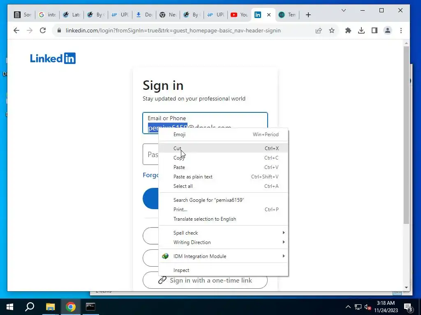Click the scrollbar down arrow
Image resolution: width=421 pixels, height=315 pixels.
click(x=406, y=288)
